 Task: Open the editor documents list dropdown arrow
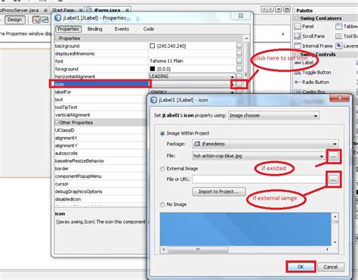tap(279, 9)
